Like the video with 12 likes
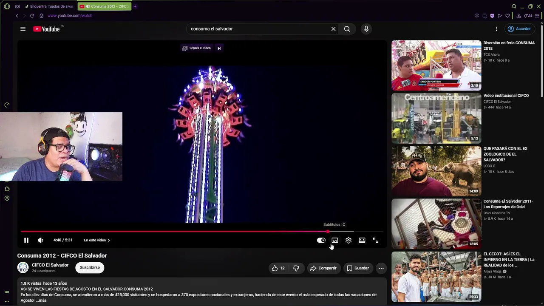 (278, 268)
